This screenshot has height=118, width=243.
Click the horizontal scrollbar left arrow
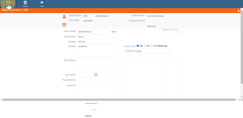tap(2, 100)
